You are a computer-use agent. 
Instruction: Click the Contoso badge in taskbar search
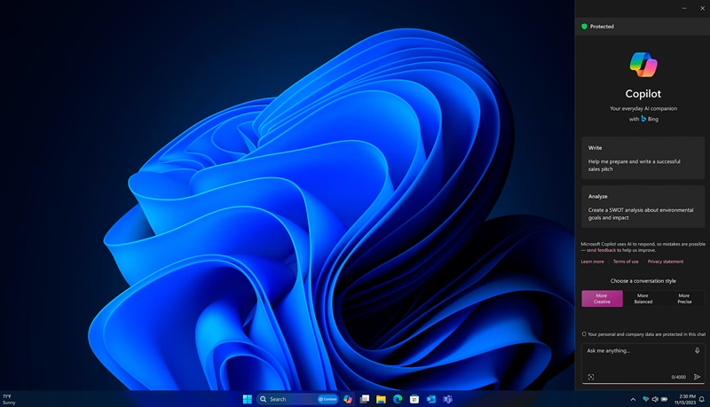(x=327, y=399)
